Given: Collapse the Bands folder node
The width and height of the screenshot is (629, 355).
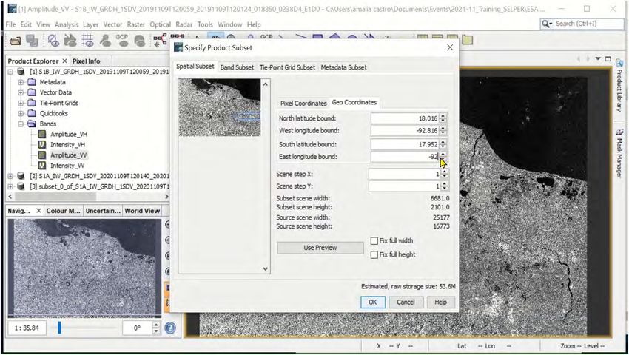Looking at the screenshot, I should click(21, 124).
